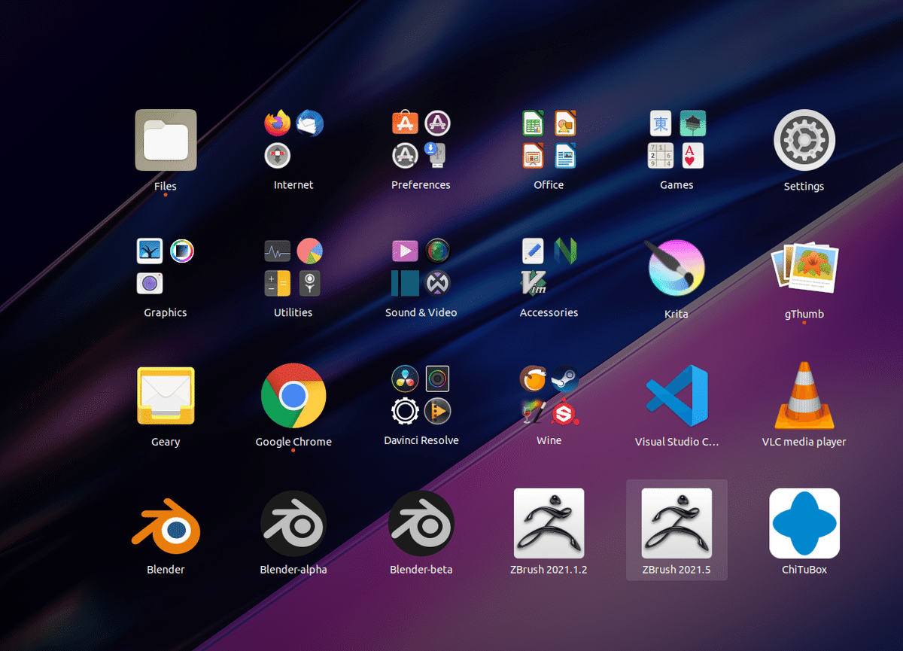Open the Sound & Video folder
Viewport: 903px width, 651px height.
pyautogui.click(x=421, y=267)
